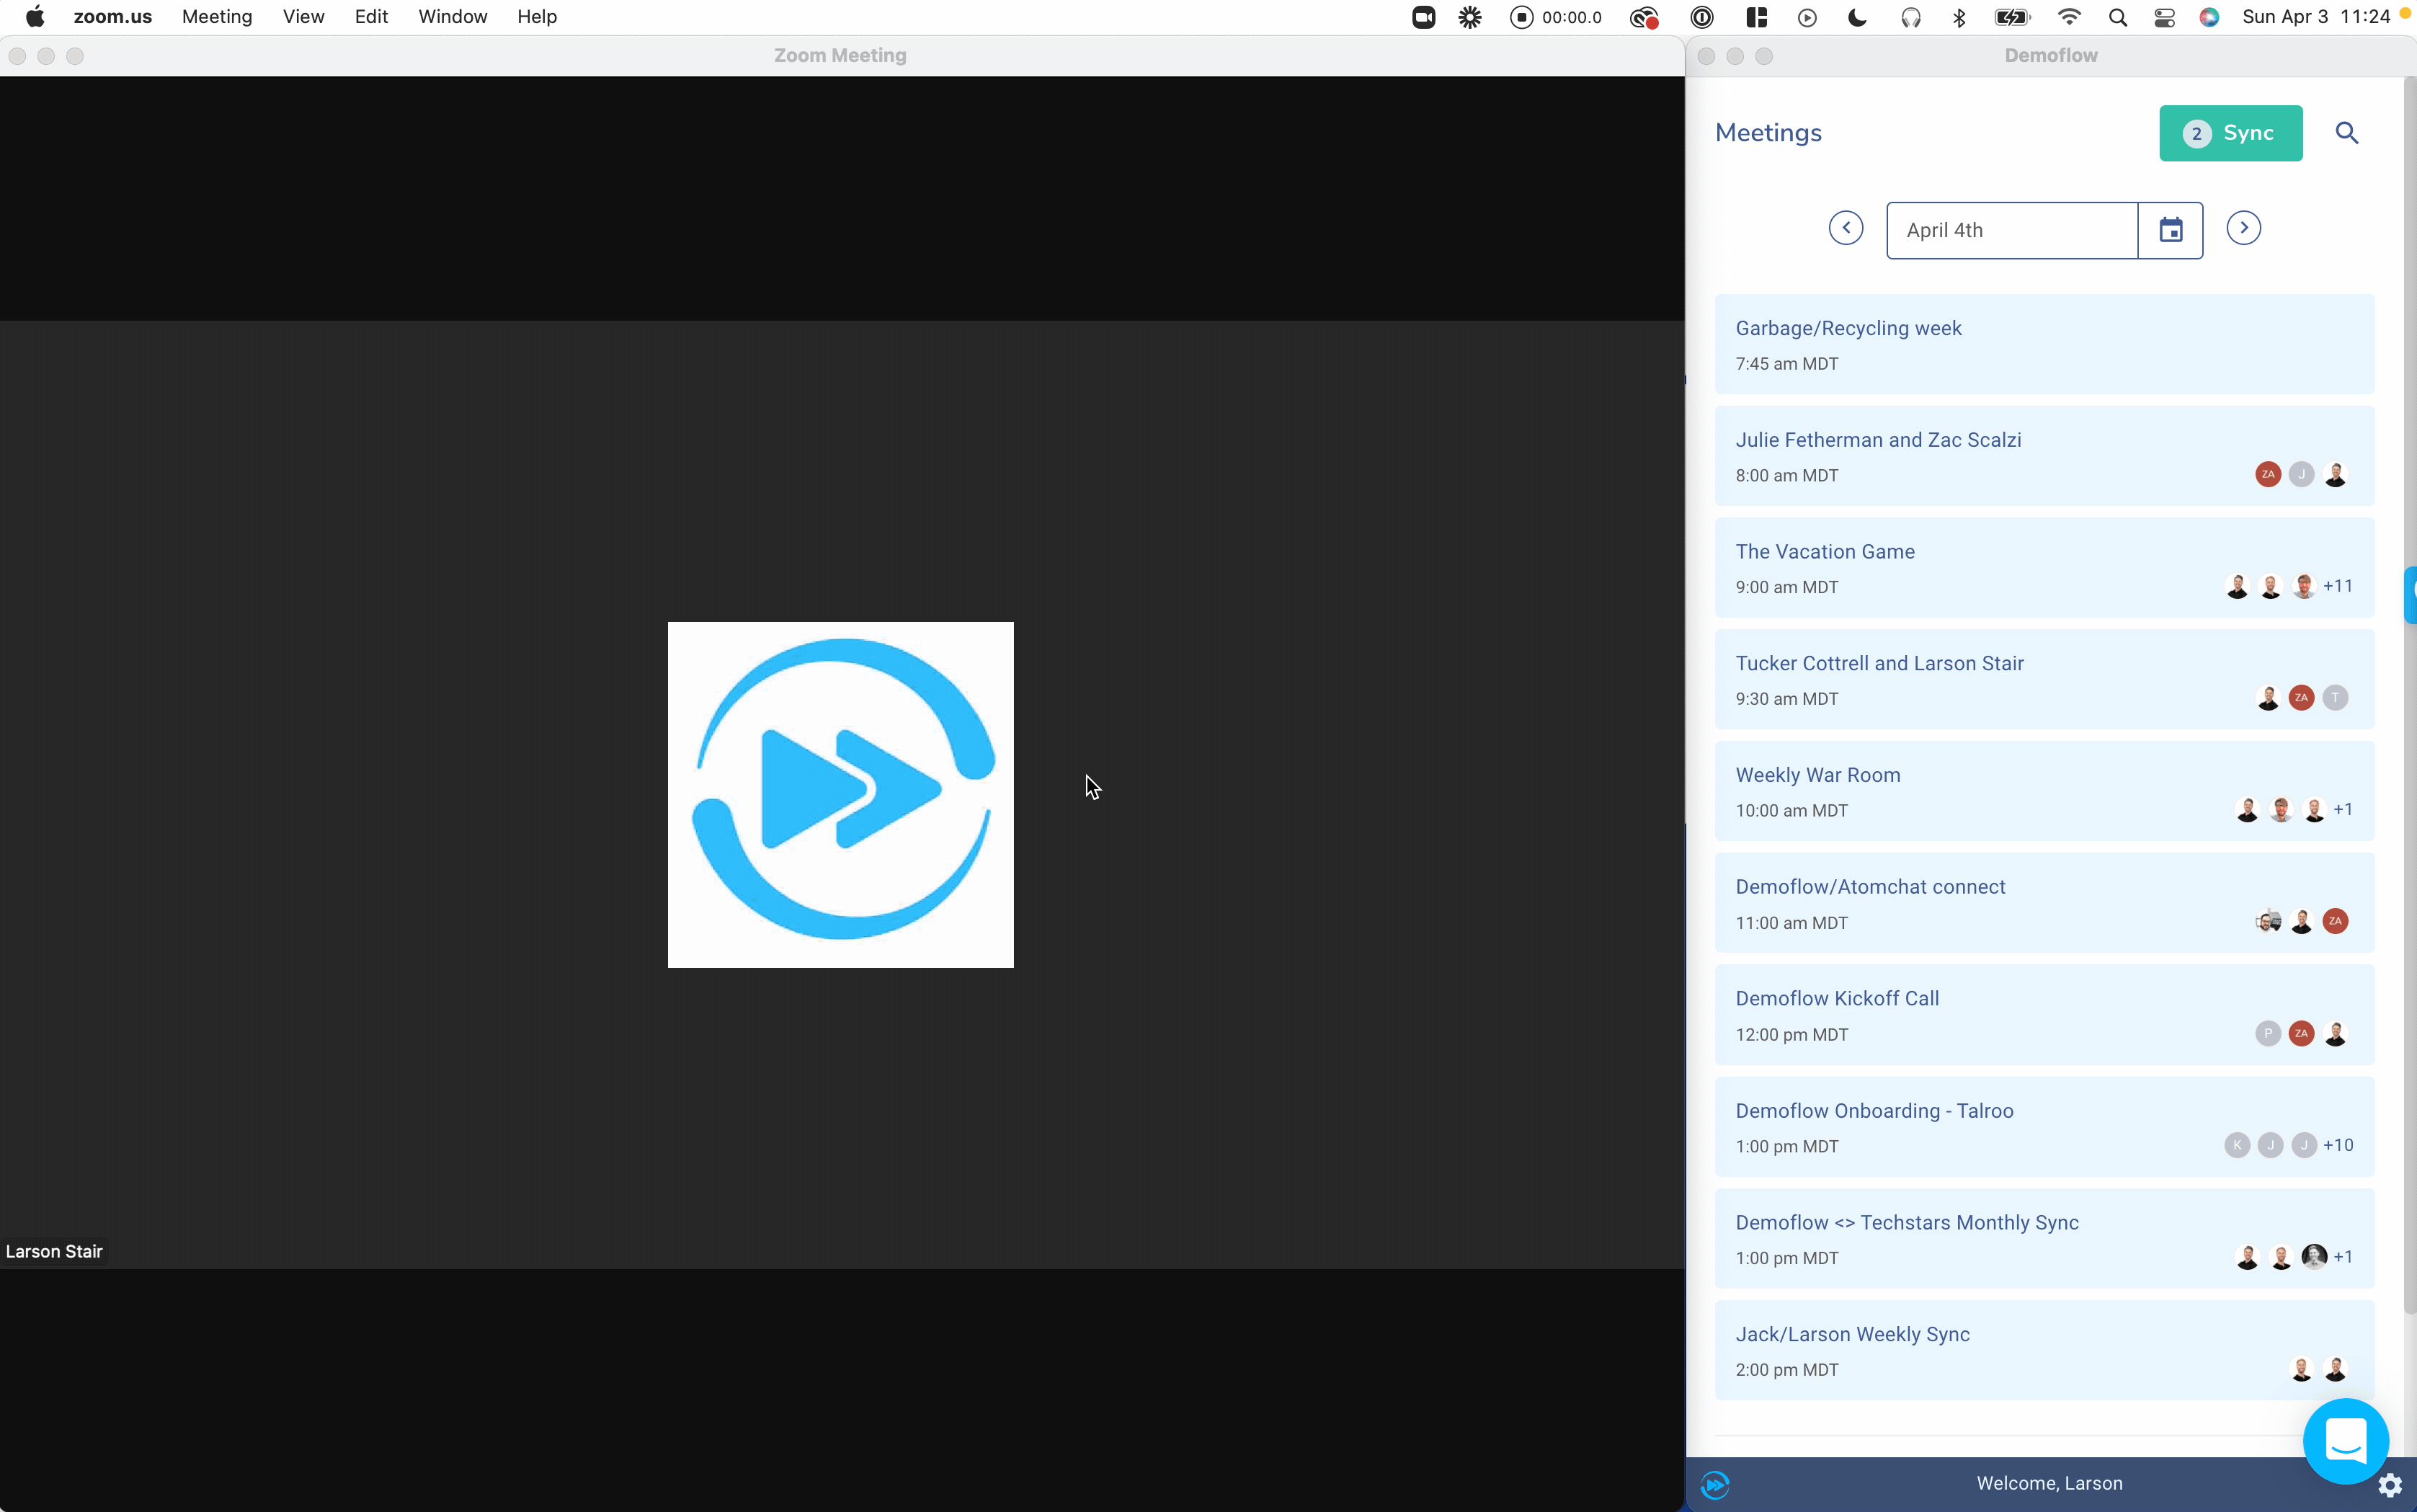Click the window layout grid menu bar icon

(1756, 17)
